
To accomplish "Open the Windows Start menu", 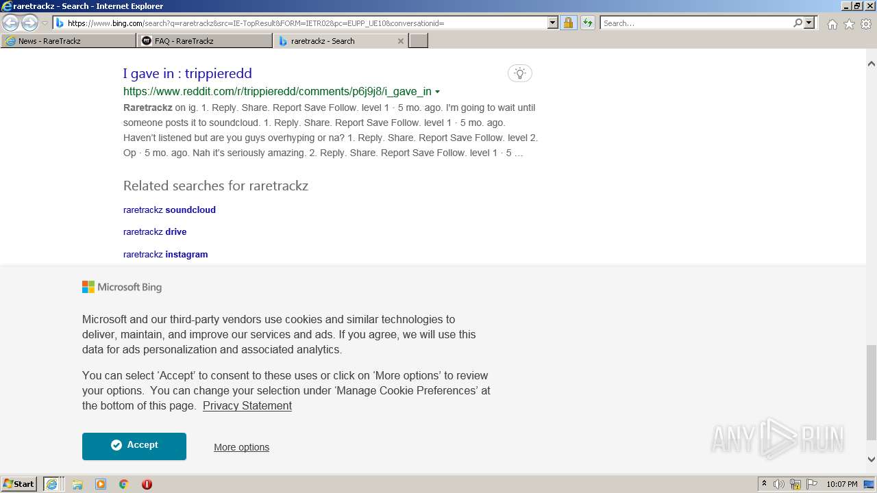I will point(19,483).
